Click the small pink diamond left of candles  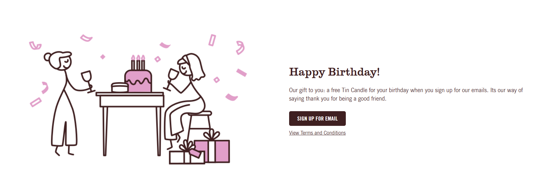(x=103, y=57)
